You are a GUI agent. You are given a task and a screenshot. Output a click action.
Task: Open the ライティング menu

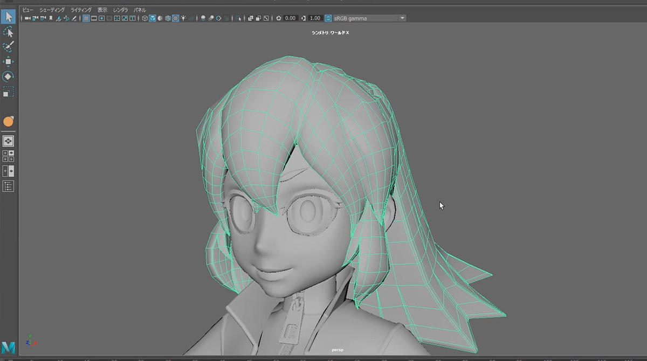click(x=81, y=10)
